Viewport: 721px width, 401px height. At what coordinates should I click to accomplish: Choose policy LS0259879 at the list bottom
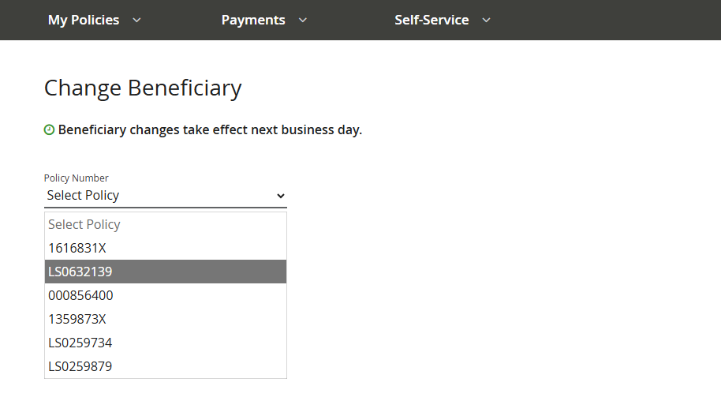pos(80,366)
